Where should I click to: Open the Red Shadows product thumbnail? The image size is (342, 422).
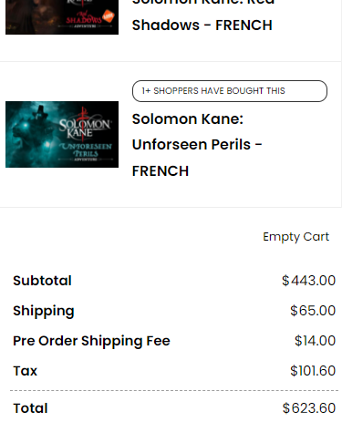[x=62, y=17]
